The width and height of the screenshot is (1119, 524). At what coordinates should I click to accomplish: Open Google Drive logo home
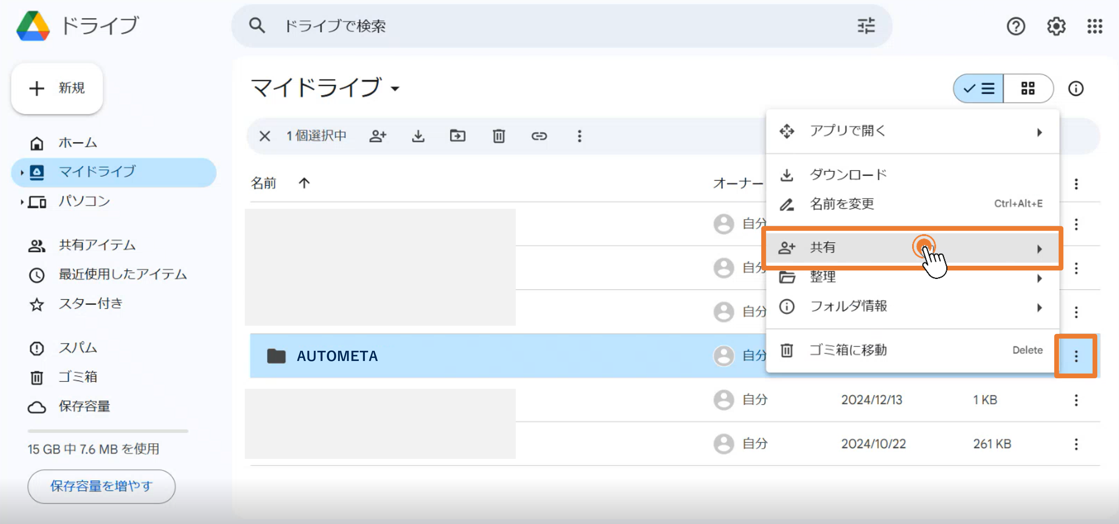[x=33, y=26]
